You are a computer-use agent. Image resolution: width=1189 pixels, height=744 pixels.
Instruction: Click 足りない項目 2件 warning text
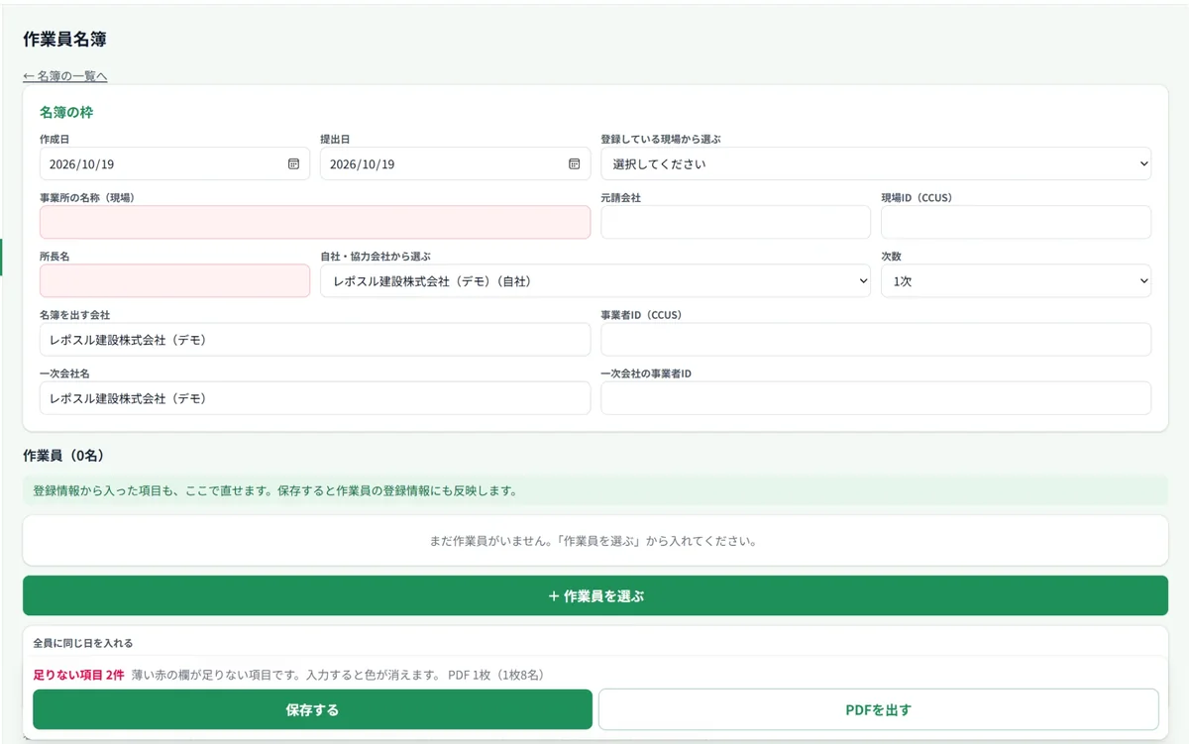78,675
